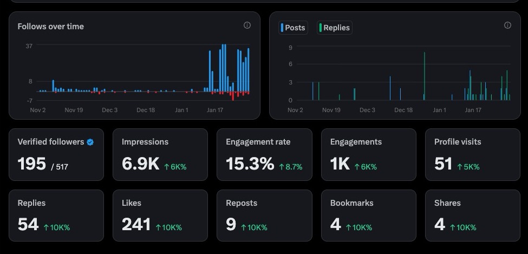
Task: Open info icon on Posts and Replies chart
Action: [x=507, y=25]
